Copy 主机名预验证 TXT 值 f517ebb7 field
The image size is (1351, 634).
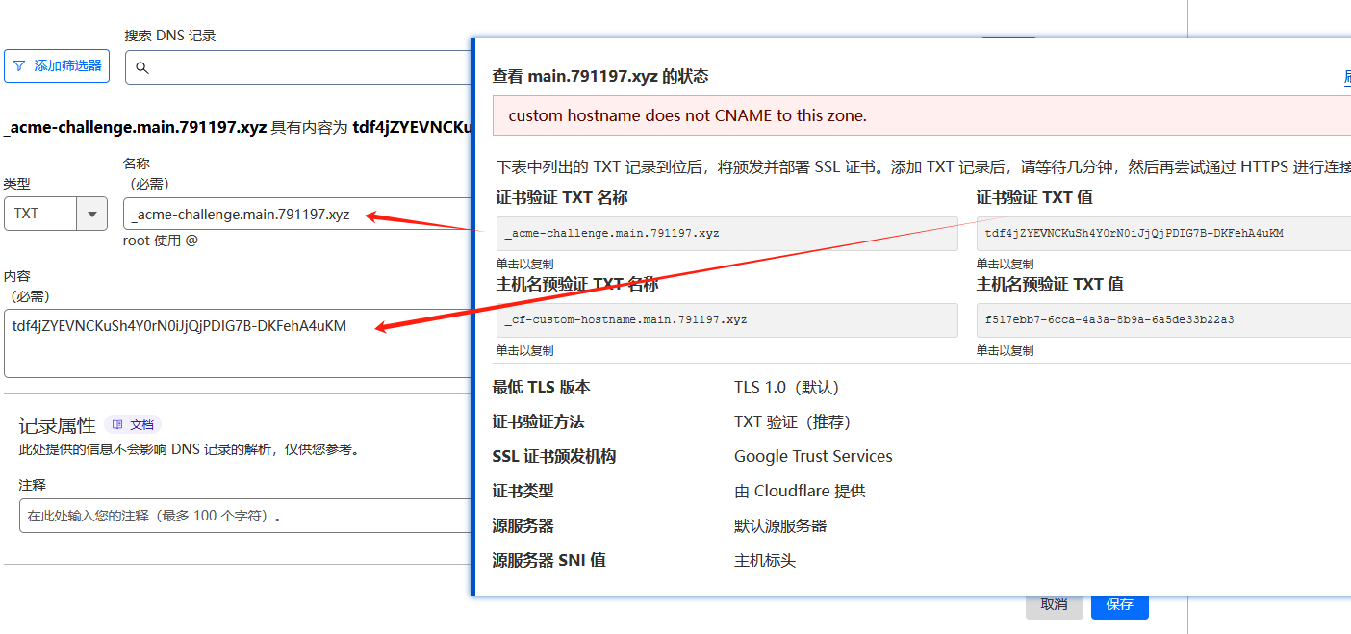[1163, 319]
